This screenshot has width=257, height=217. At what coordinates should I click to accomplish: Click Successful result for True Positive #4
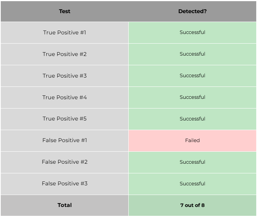(x=192, y=97)
